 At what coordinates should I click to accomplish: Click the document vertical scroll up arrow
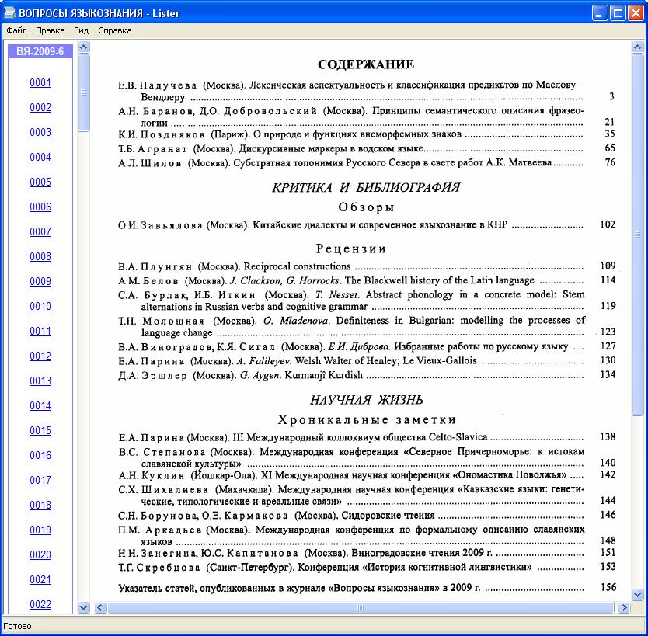pos(637,47)
